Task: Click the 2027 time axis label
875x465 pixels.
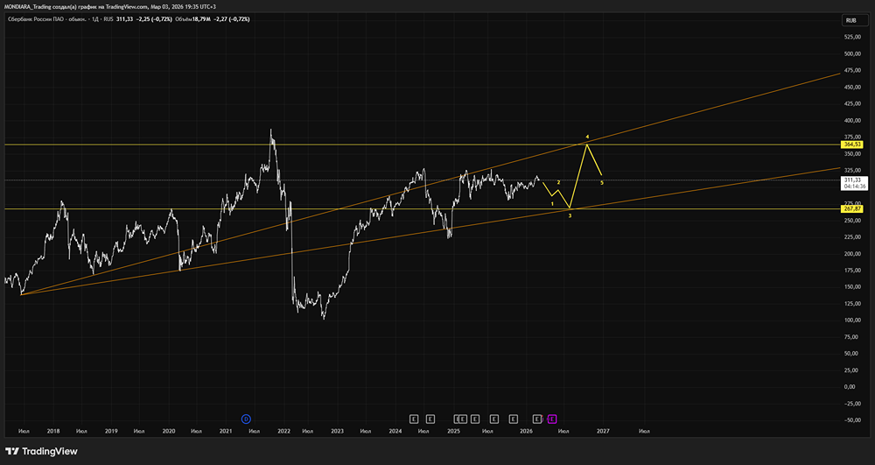Action: point(603,431)
